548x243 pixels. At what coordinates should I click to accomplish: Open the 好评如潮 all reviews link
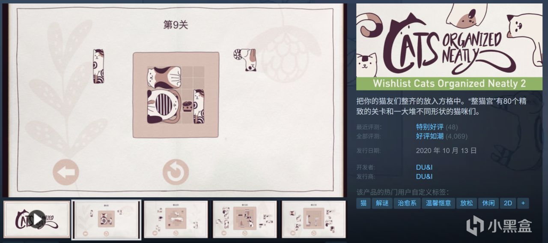point(430,136)
